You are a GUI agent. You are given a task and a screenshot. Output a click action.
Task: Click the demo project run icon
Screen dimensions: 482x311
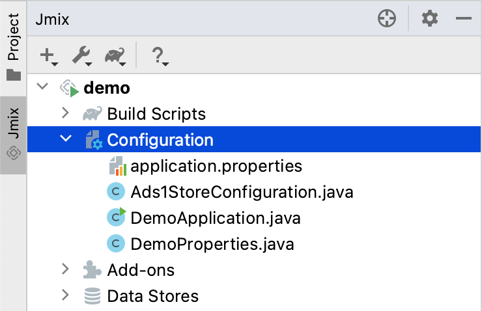(x=70, y=88)
